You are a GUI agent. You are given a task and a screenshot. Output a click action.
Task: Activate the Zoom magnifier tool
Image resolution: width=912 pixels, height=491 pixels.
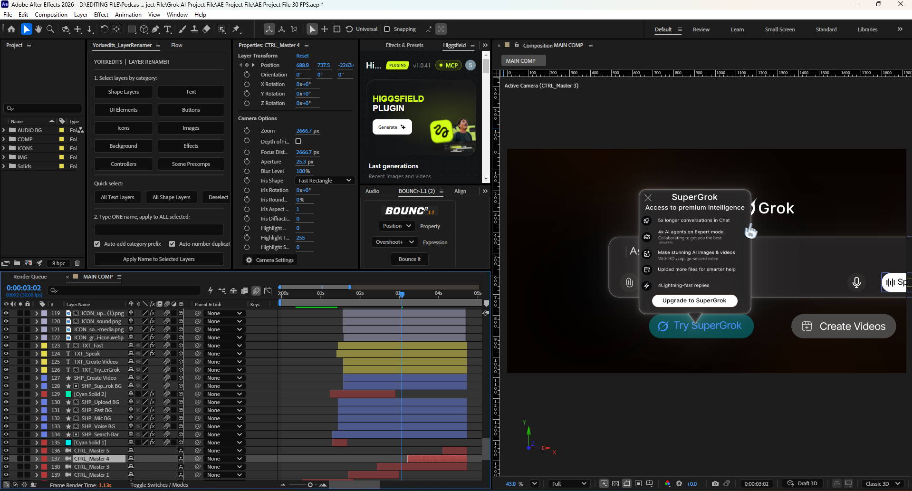tap(50, 29)
